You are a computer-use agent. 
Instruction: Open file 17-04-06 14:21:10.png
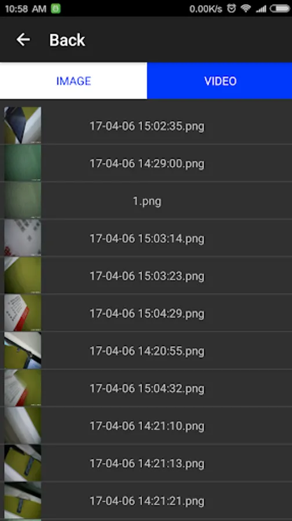[146, 425]
